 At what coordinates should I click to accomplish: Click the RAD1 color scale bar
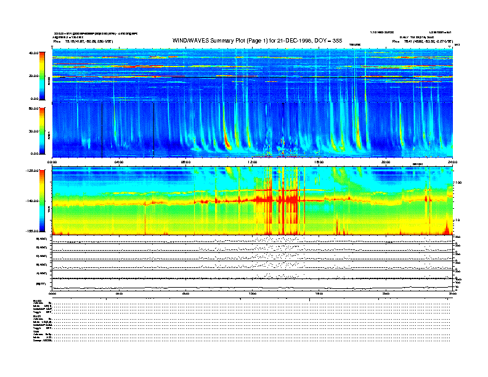pyautogui.click(x=42, y=131)
